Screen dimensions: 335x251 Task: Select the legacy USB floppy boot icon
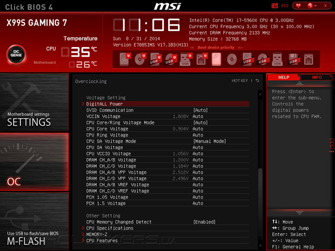click(293, 59)
